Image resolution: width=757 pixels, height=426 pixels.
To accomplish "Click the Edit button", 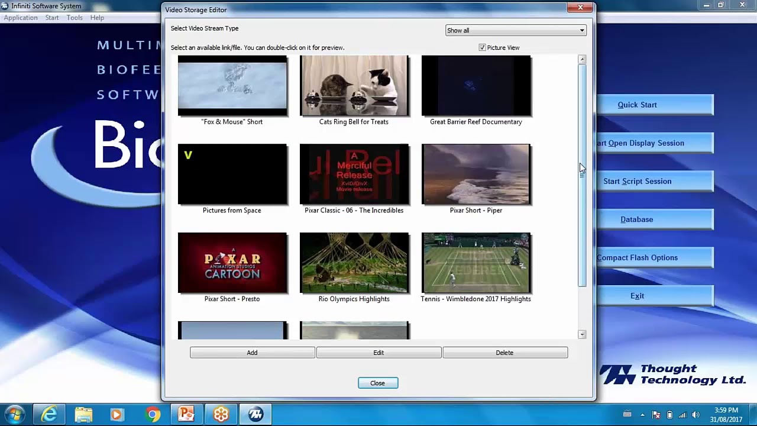I will tap(378, 353).
